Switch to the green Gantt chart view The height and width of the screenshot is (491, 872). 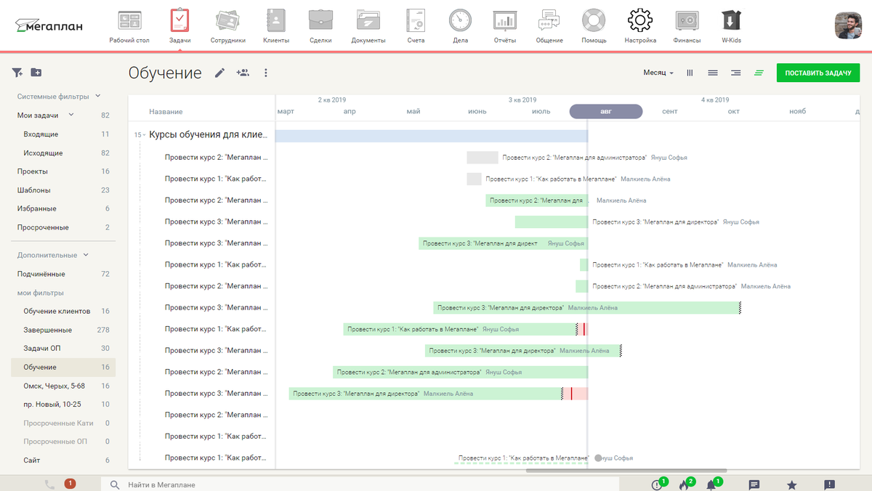(x=759, y=73)
